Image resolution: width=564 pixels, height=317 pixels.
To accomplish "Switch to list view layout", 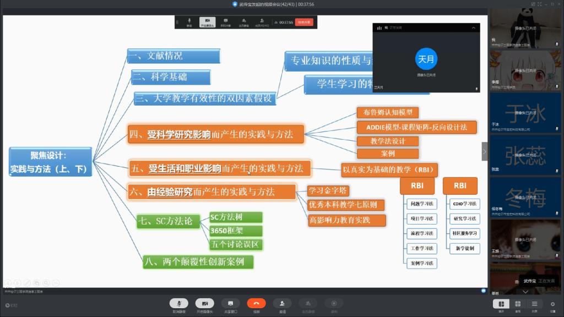I will coord(534,304).
